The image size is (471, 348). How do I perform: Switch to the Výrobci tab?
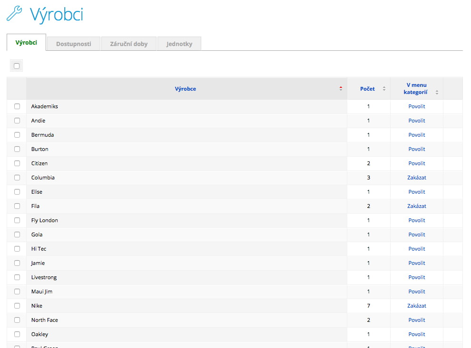(27, 43)
